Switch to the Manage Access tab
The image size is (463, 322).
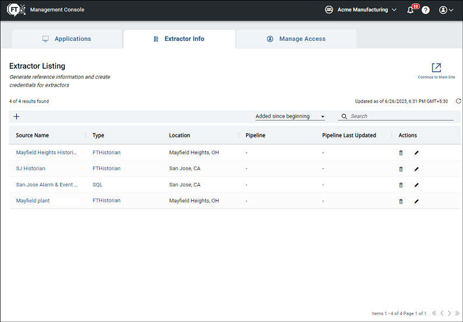pos(296,39)
